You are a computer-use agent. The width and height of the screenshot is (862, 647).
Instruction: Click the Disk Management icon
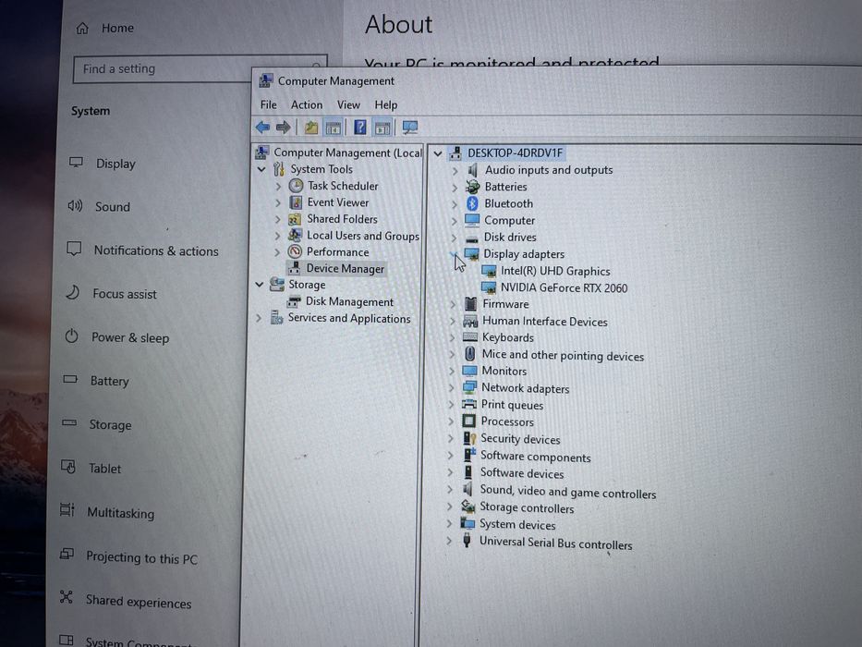click(x=294, y=301)
